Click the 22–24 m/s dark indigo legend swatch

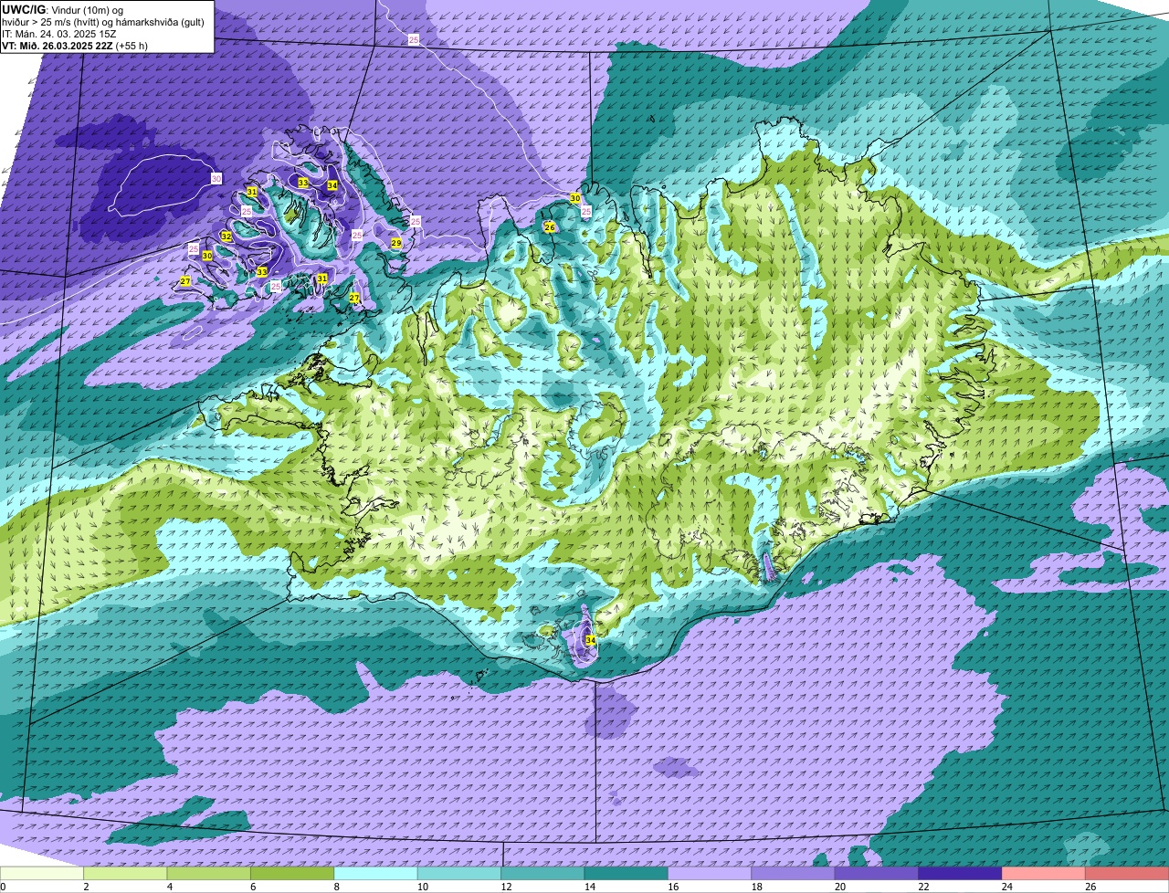pyautogui.click(x=960, y=873)
